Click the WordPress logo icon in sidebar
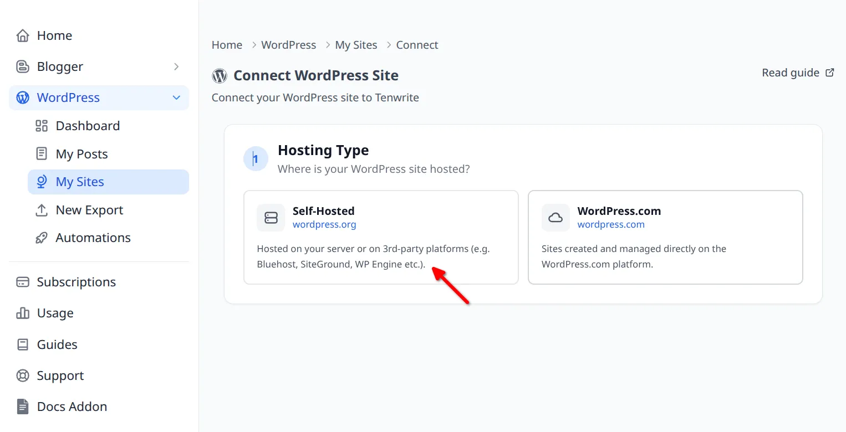 tap(22, 97)
